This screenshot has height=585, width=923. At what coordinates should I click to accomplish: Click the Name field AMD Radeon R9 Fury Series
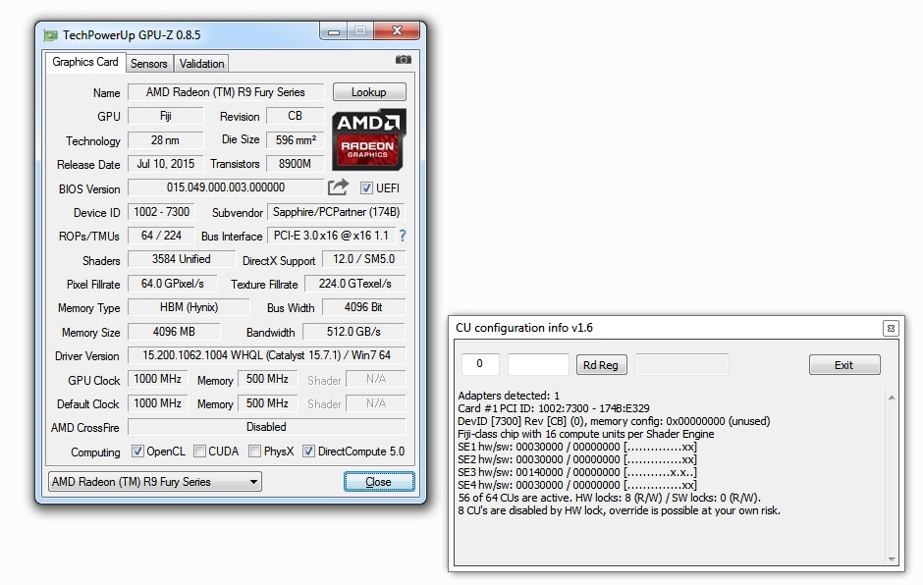coord(226,92)
